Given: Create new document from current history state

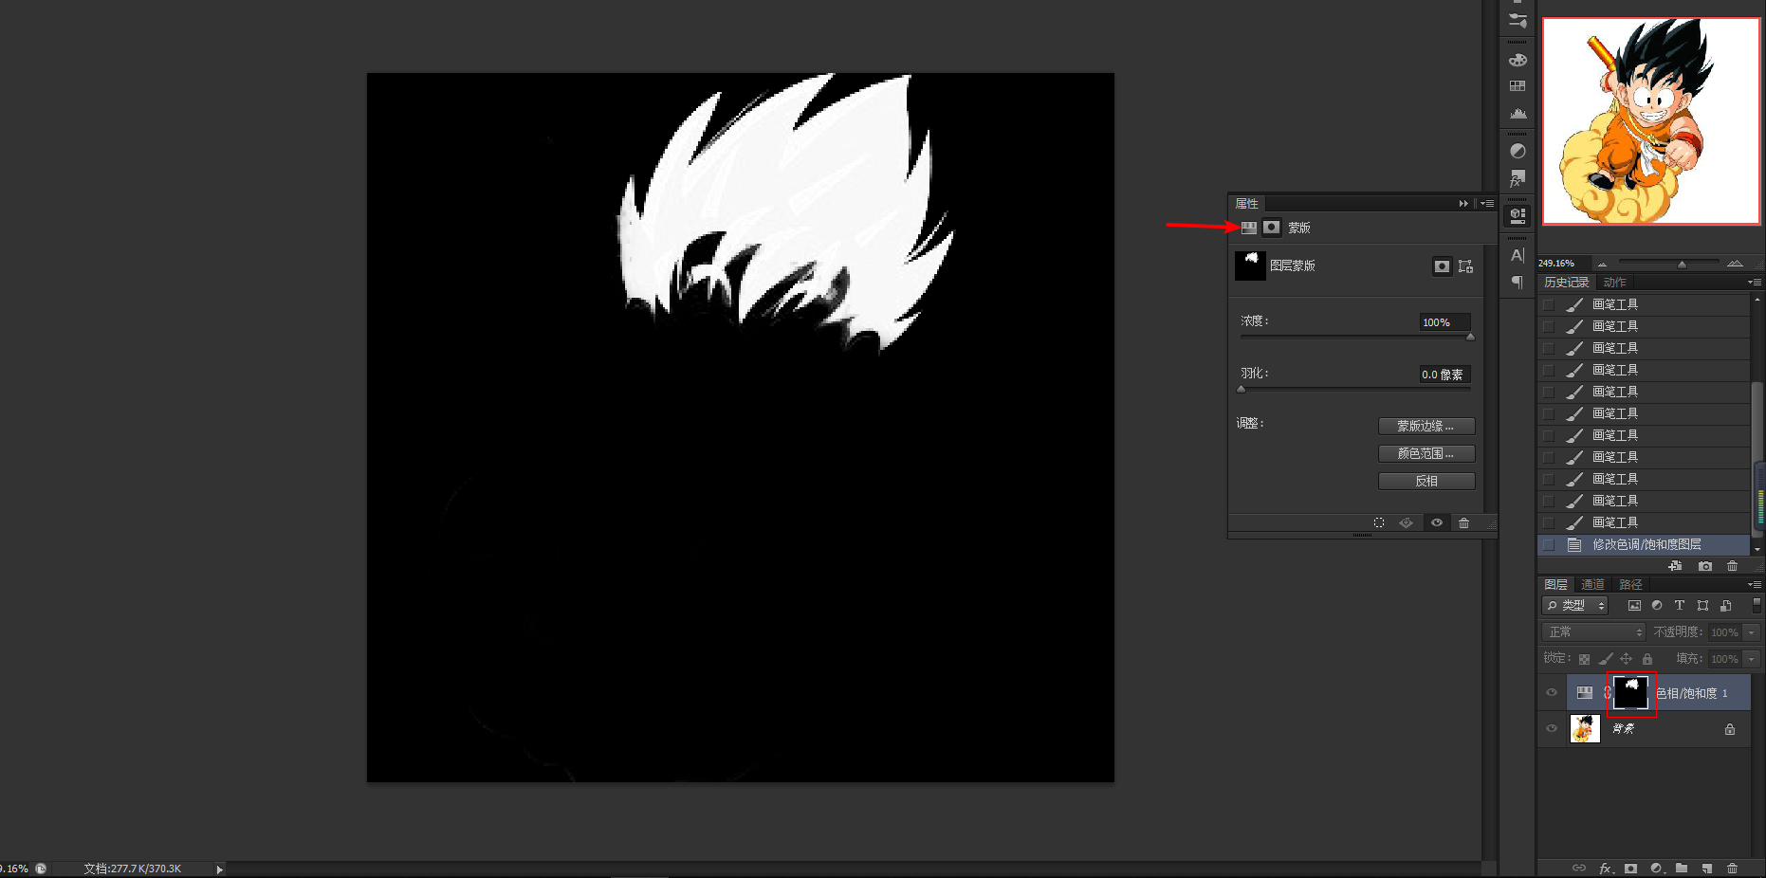Looking at the screenshot, I should 1676,566.
